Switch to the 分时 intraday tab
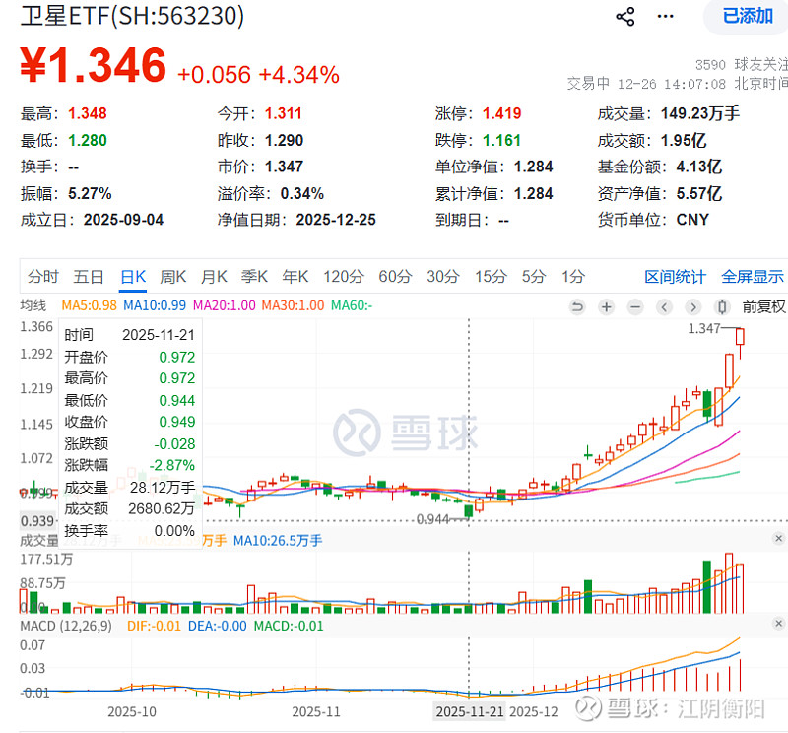The width and height of the screenshot is (788, 733). point(42,277)
